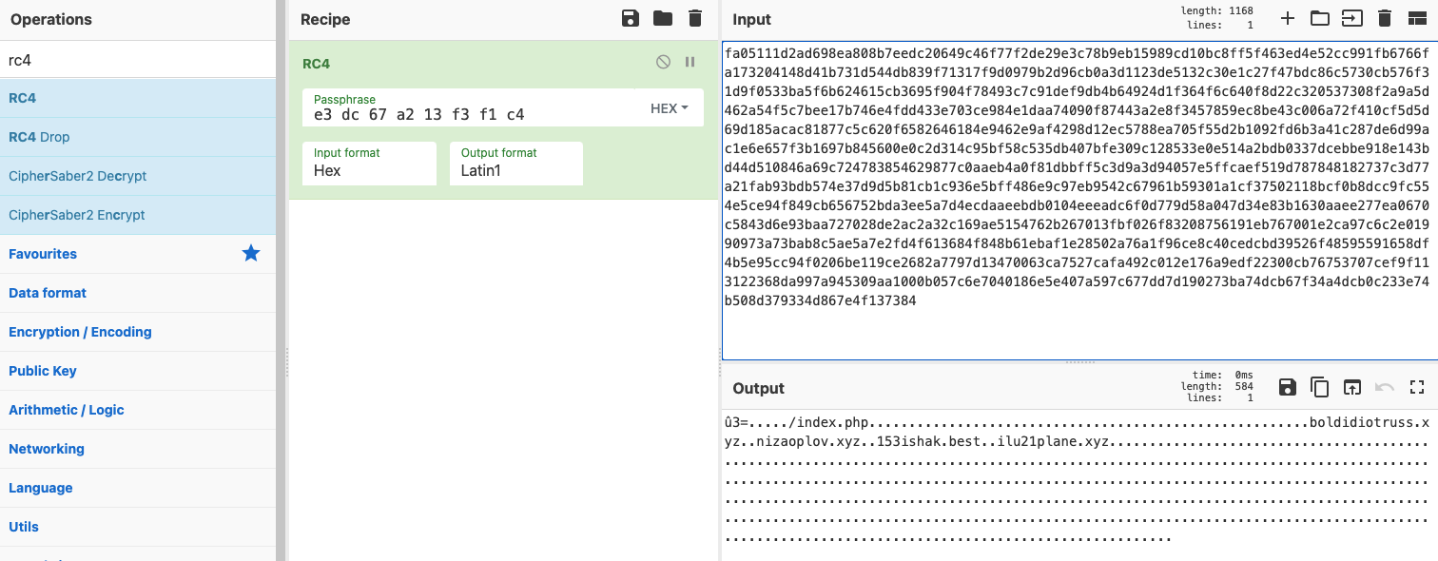Open the Input format dropdown

click(x=370, y=164)
